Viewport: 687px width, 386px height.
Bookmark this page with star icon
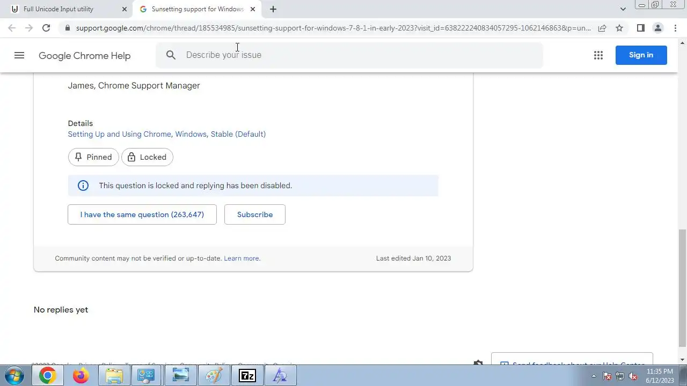click(619, 28)
